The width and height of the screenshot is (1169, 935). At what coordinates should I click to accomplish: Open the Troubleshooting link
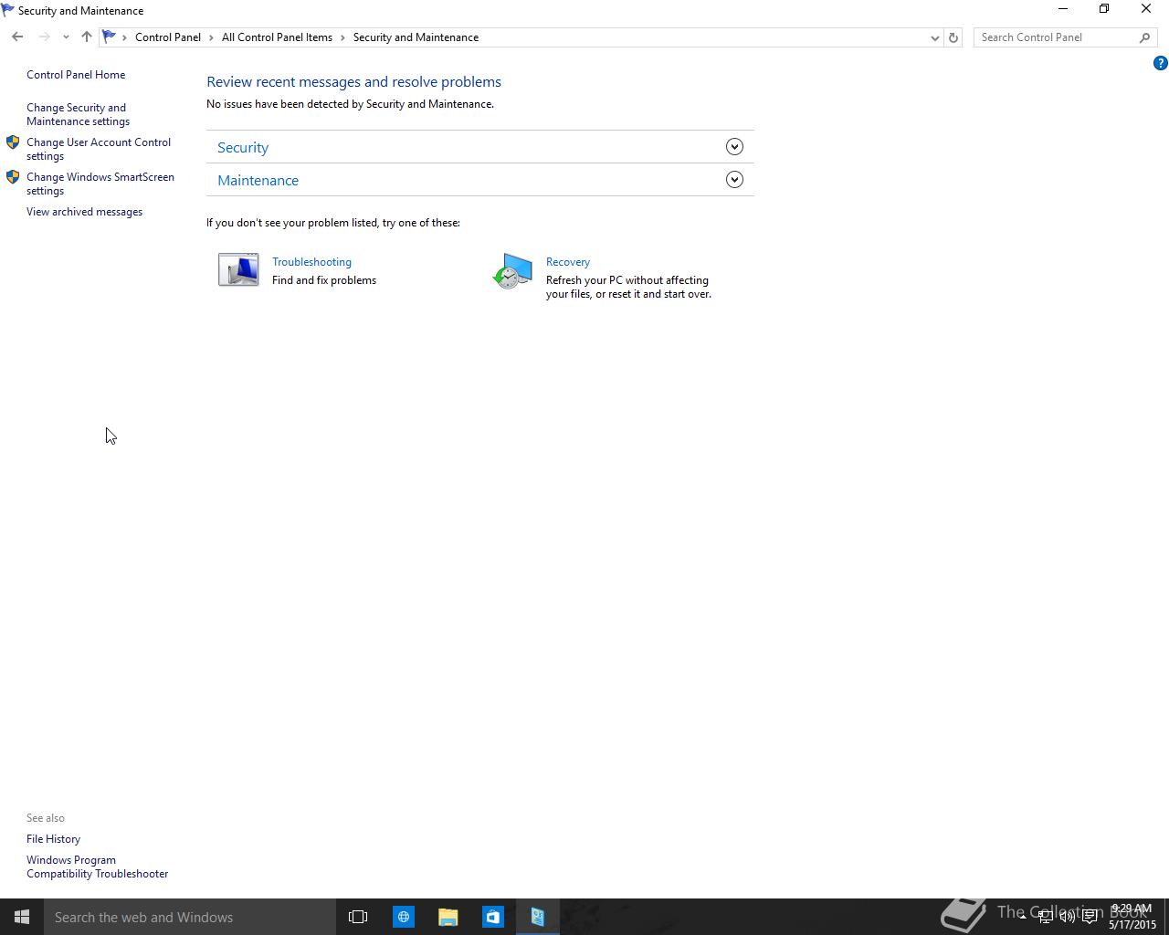[311, 262]
